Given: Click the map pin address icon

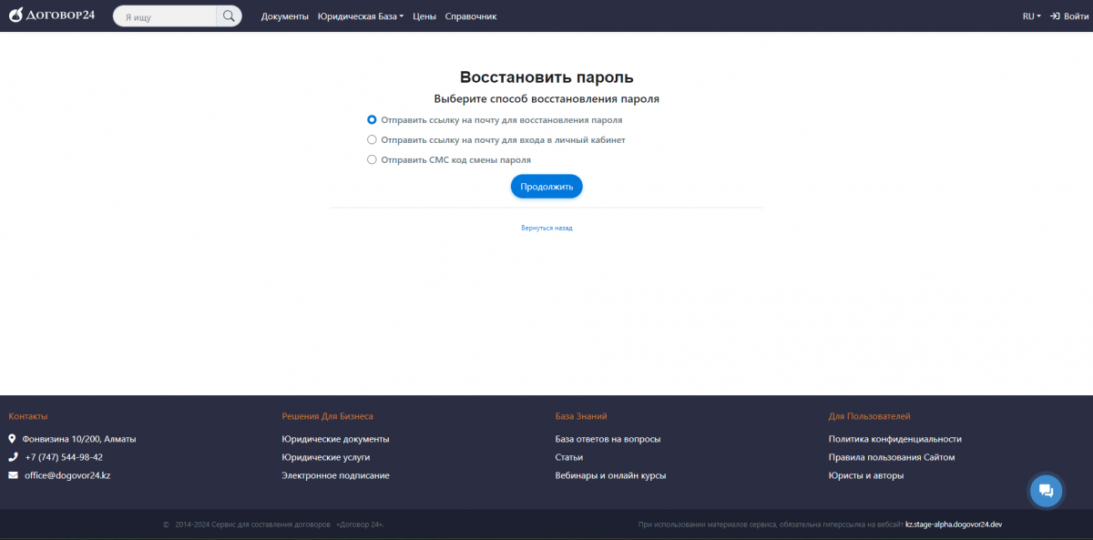Looking at the screenshot, I should tap(13, 439).
